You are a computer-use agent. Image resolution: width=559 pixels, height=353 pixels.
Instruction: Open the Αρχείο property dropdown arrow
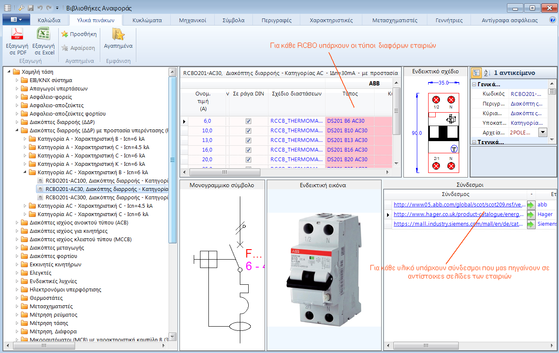(543, 132)
